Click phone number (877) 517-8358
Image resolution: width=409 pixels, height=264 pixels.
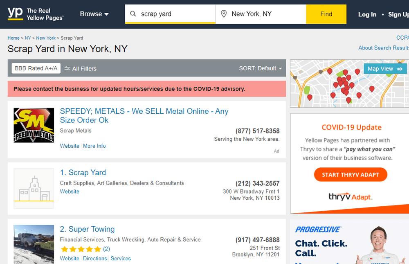pos(257,131)
